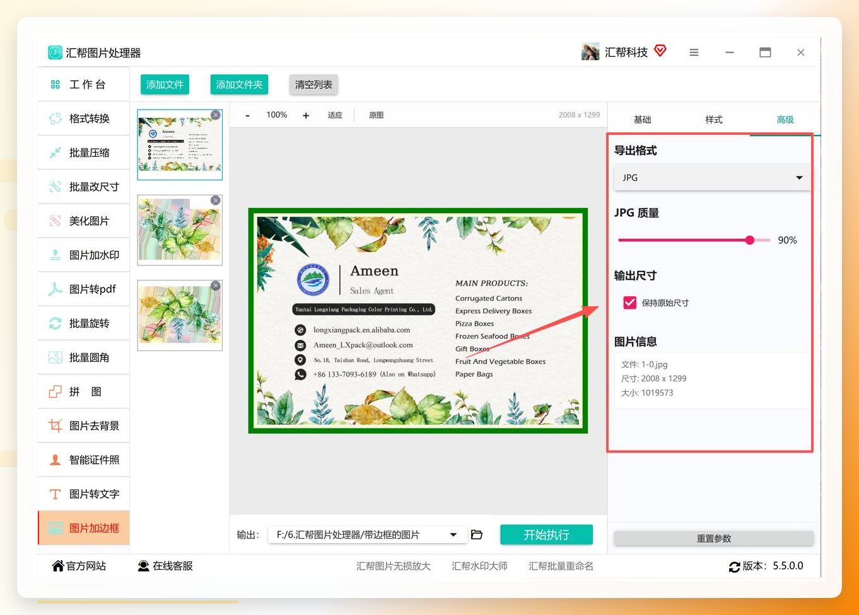The height and width of the screenshot is (615, 859).
Task: Choose the 批量改尺寸 batch resize tool
Action: click(84, 187)
